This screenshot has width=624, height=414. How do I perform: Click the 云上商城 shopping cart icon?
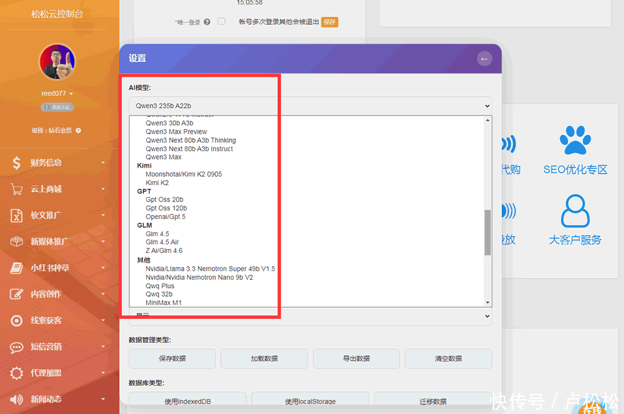(17, 189)
